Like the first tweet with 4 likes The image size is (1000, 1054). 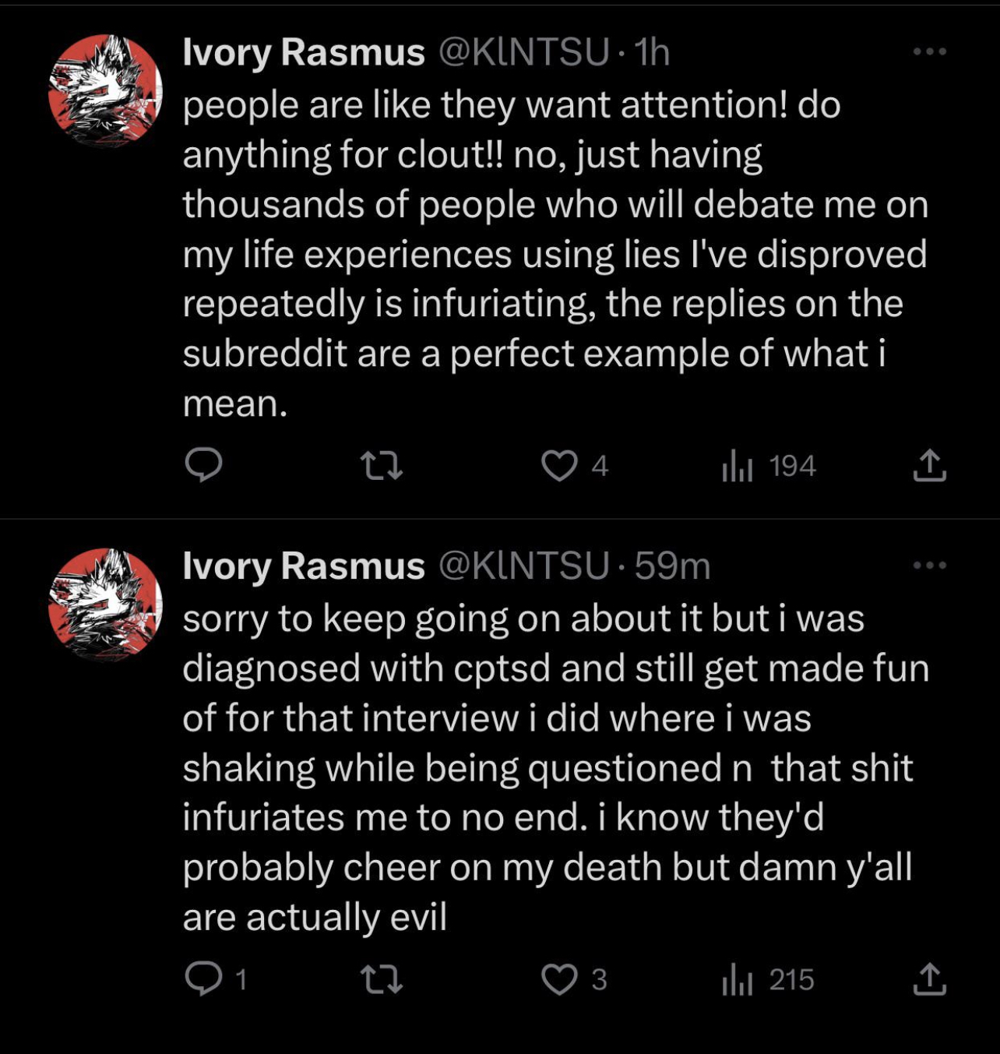[x=559, y=466]
